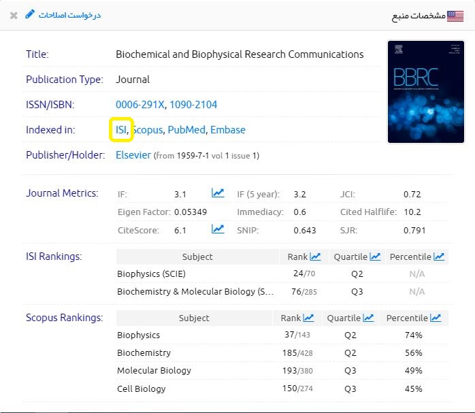Open the PubMed indexing link
Image resolution: width=475 pixels, height=413 pixels.
186,129
